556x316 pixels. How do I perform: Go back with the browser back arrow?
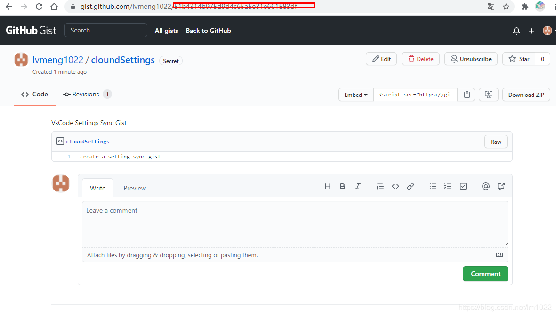point(9,7)
